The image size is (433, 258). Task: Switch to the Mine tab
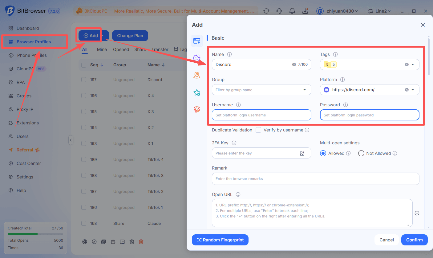[x=102, y=49]
